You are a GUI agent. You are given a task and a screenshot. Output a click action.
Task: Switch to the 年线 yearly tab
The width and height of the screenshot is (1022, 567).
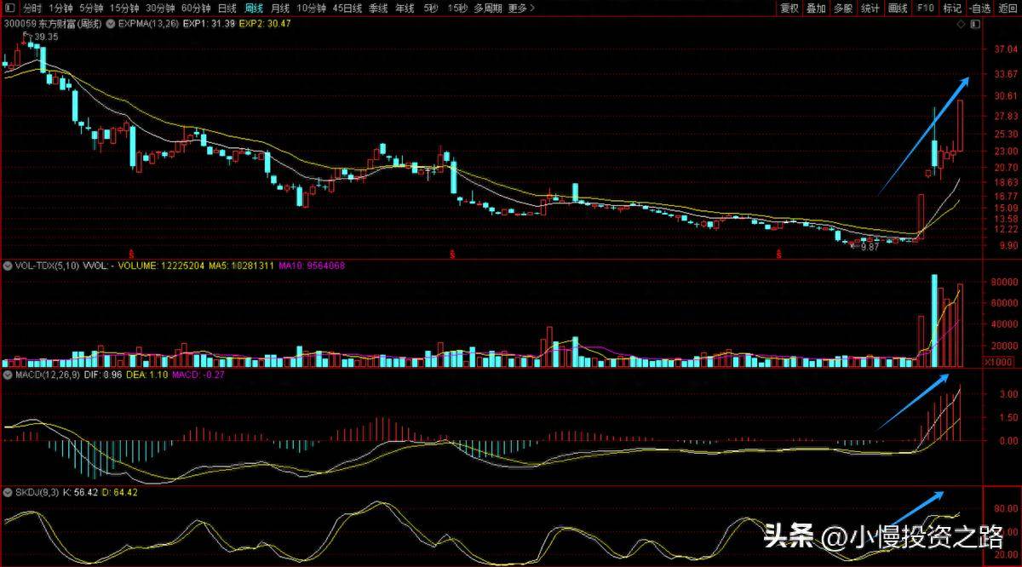point(405,8)
